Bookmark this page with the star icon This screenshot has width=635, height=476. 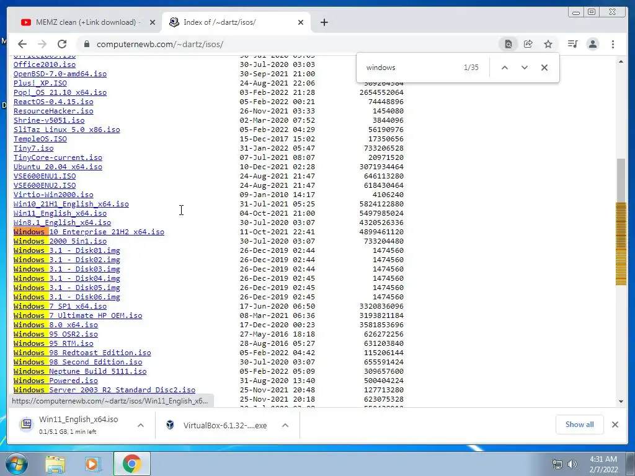548,44
